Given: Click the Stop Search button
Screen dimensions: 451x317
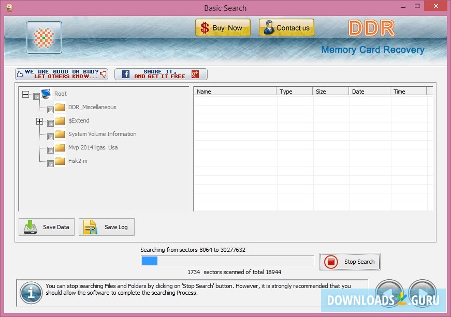Looking at the screenshot, I should click(x=350, y=262).
